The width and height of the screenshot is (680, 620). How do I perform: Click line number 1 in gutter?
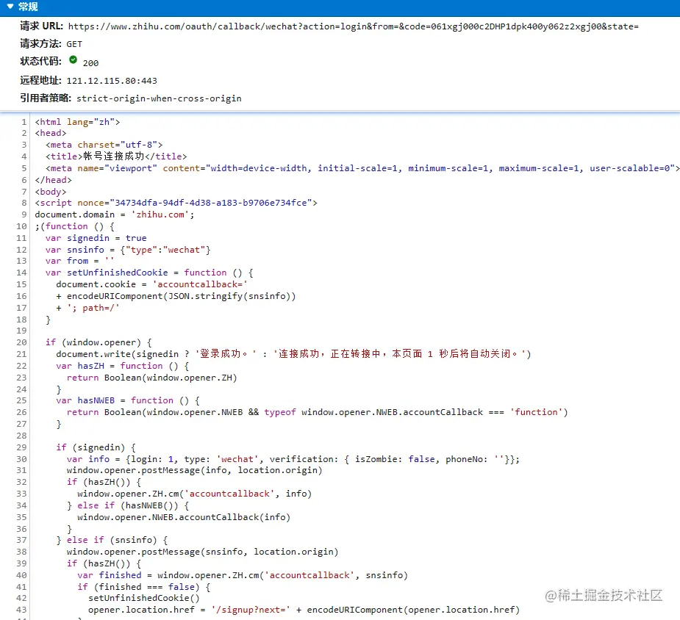pyautogui.click(x=24, y=122)
